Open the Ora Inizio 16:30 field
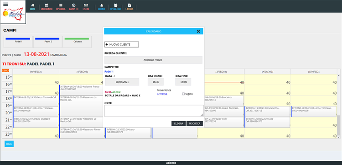This screenshot has height=165, width=342. coord(155,82)
